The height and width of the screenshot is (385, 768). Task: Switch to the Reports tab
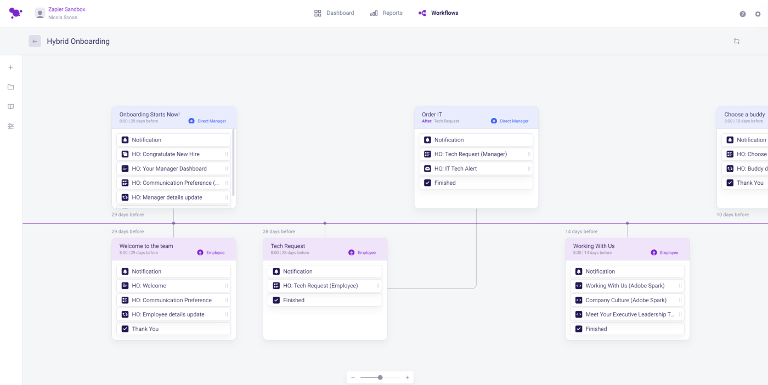click(x=386, y=13)
